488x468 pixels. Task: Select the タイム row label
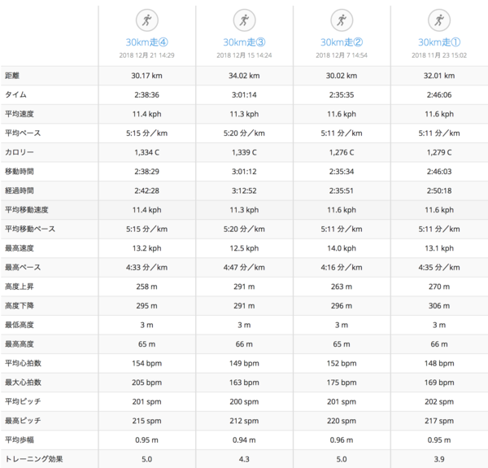click(16, 95)
